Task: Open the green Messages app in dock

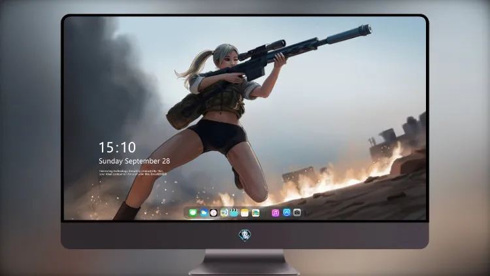Action: pos(193,213)
